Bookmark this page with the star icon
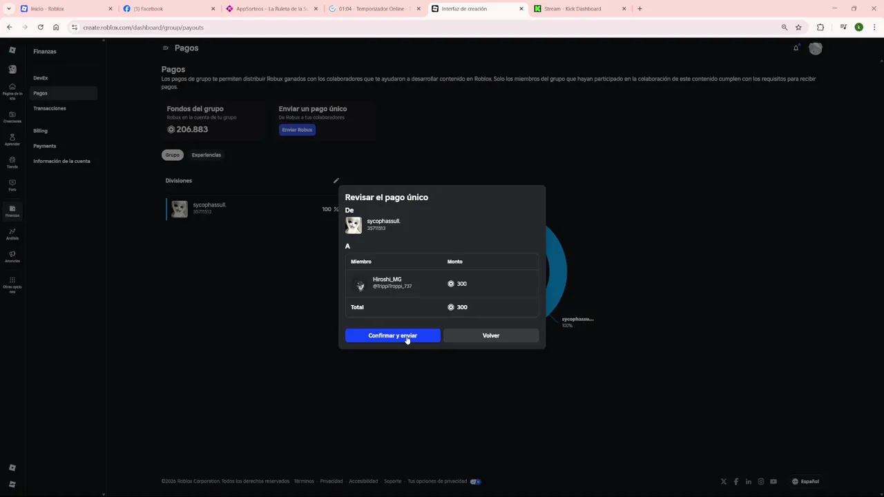This screenshot has width=884, height=497. pos(798,27)
